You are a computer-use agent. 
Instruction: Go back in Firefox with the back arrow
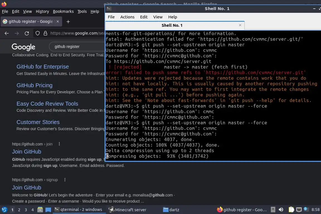pyautogui.click(x=7, y=33)
